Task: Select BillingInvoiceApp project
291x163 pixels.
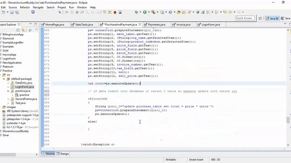Action: (x=13, y=34)
